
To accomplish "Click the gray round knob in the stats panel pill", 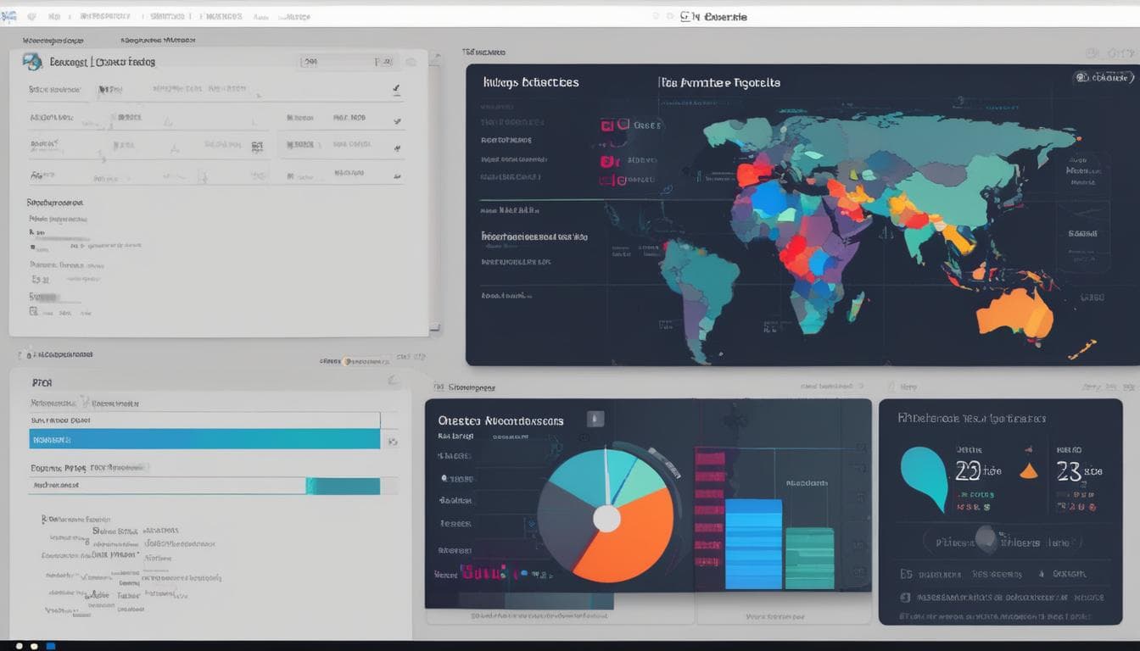I will click(x=986, y=539).
